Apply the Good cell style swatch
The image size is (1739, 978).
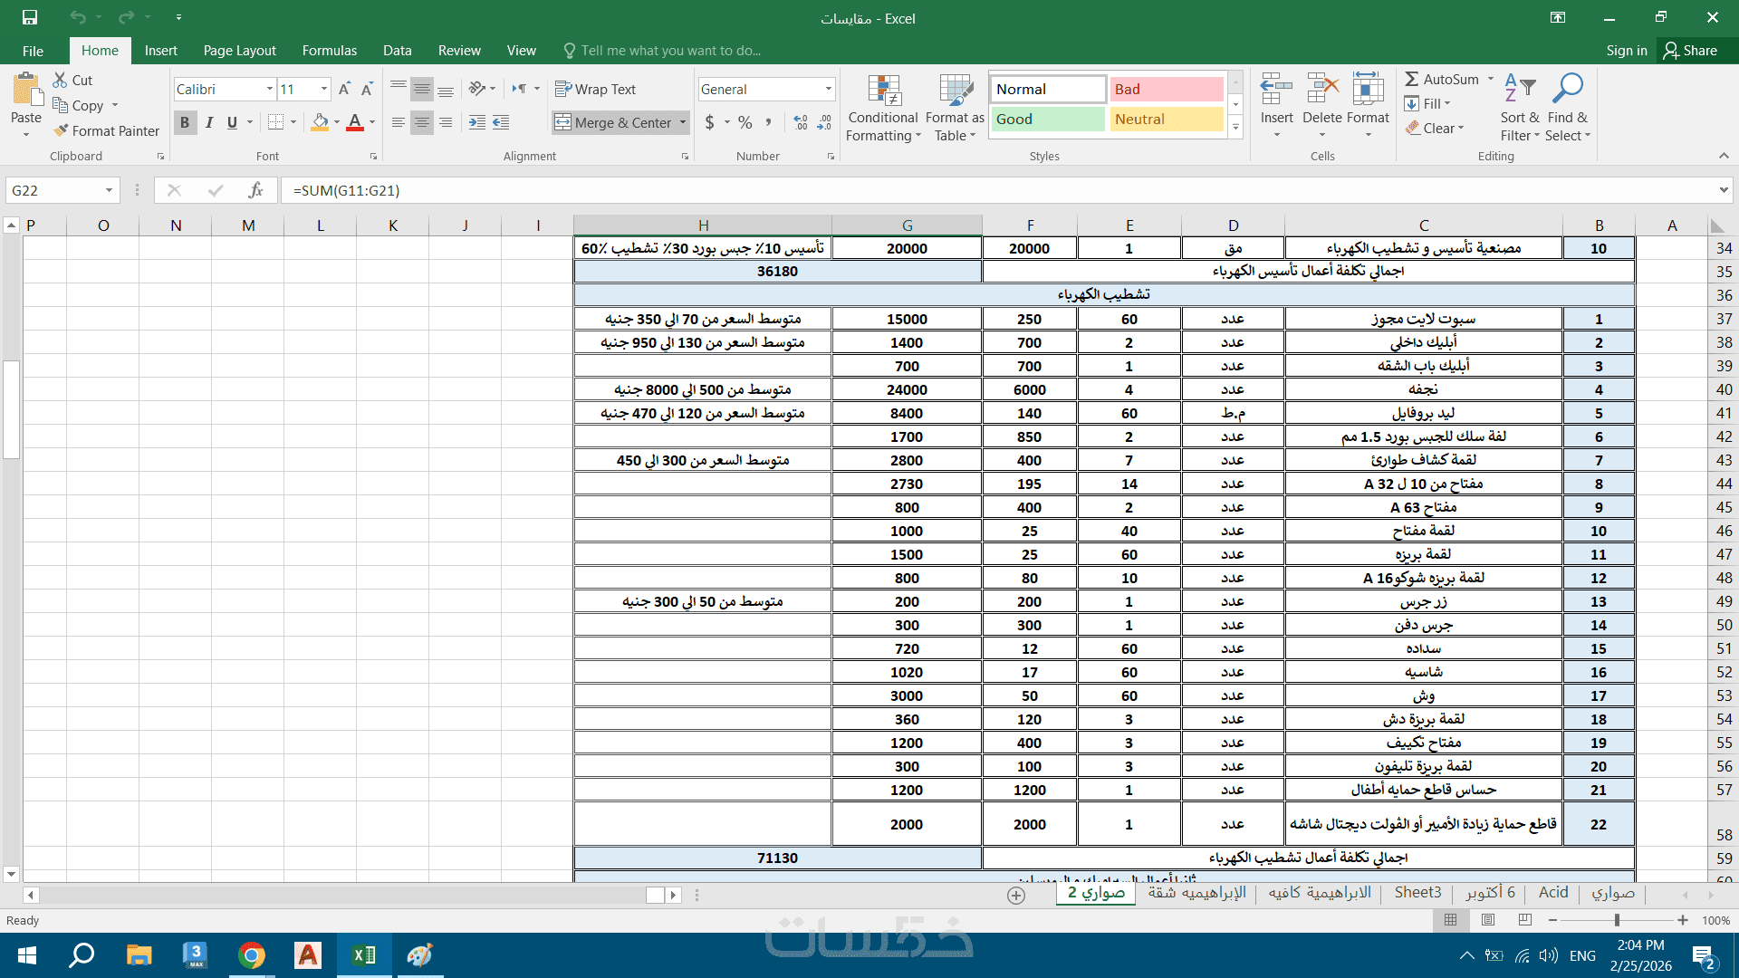[1047, 119]
